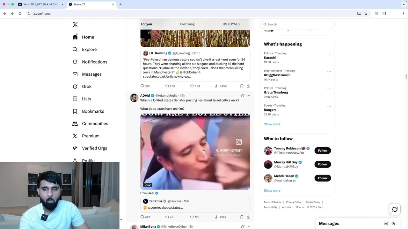Open Notifications bell icon
408x229 pixels.
click(75, 62)
